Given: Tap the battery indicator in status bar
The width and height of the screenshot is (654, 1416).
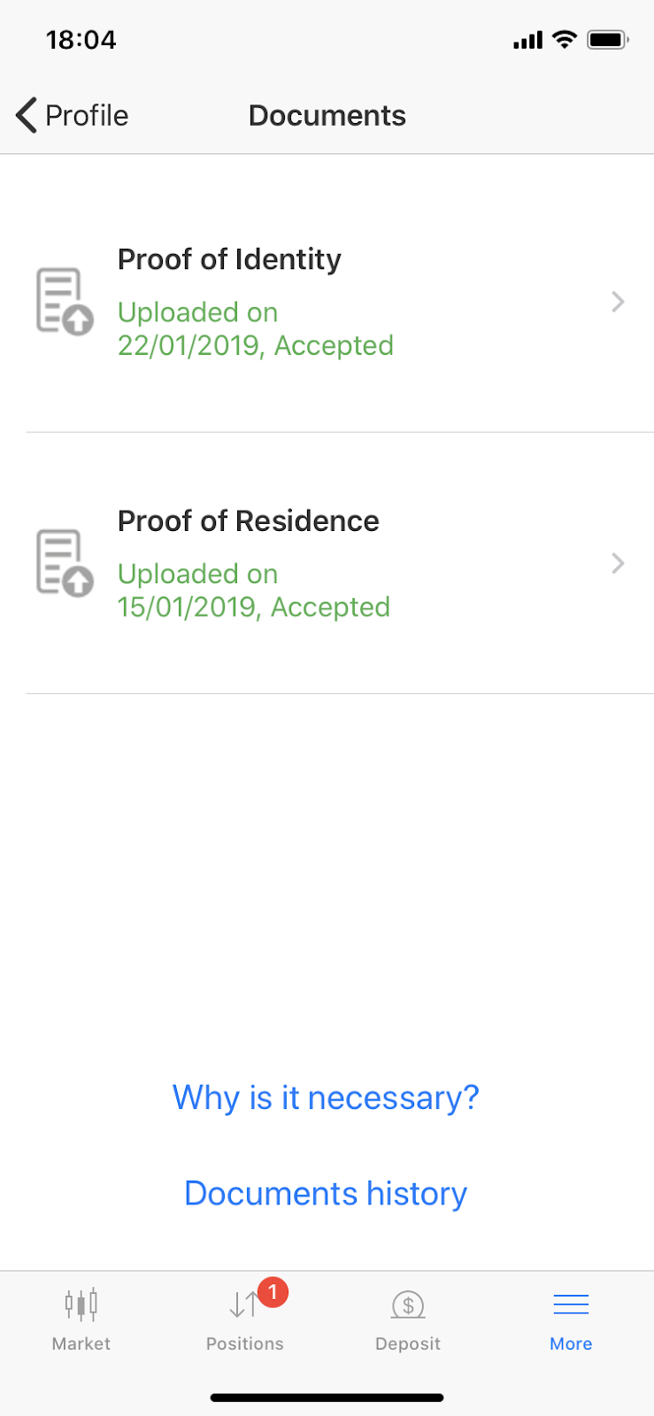Looking at the screenshot, I should point(608,40).
